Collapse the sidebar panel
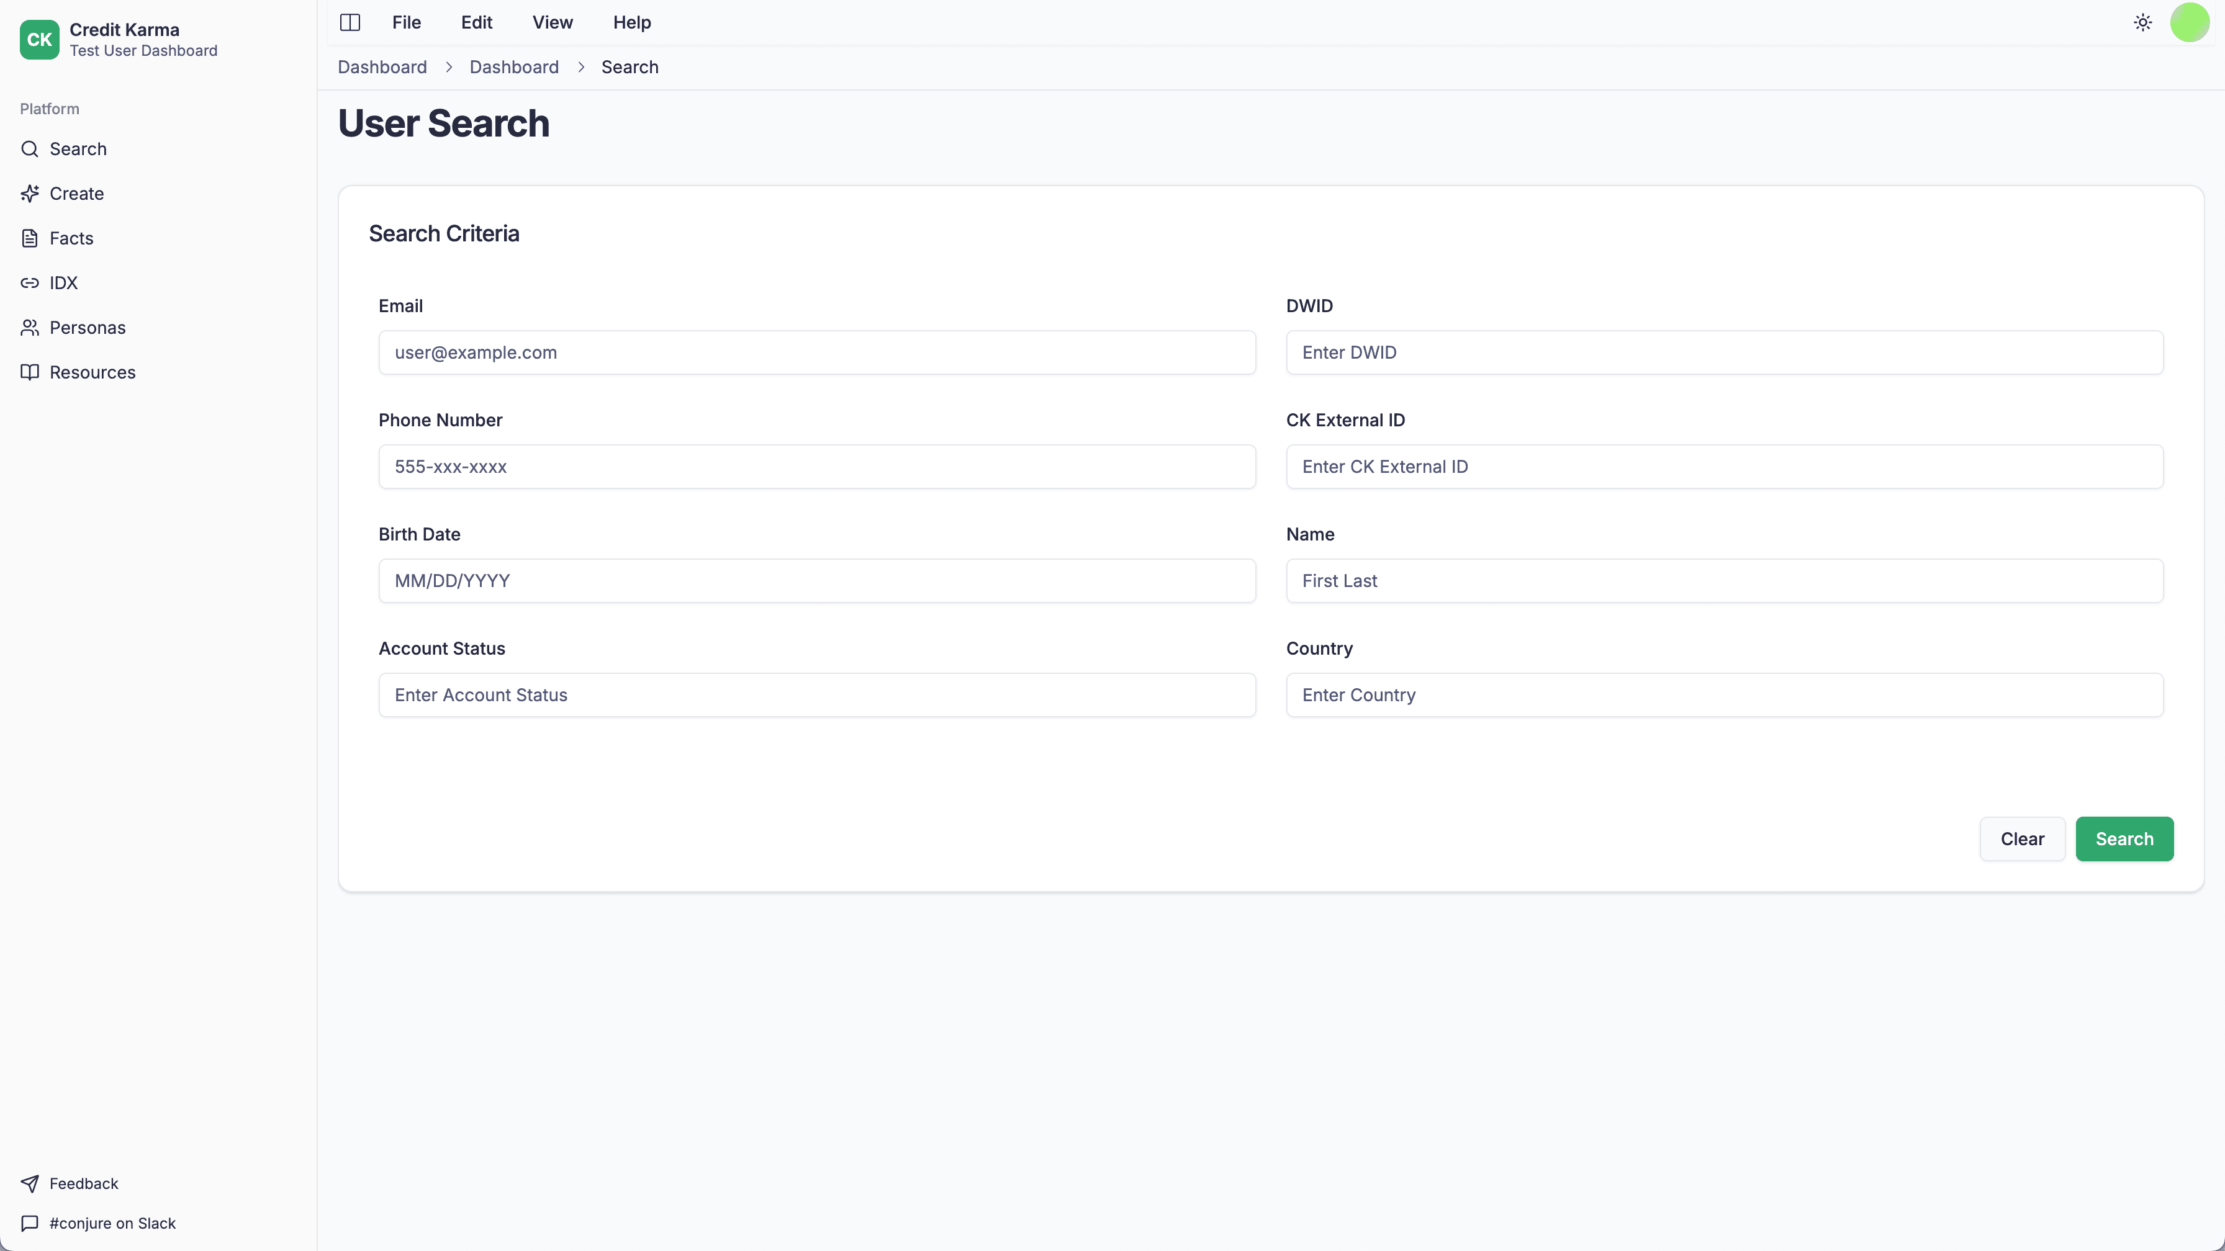2225x1251 pixels. (350, 22)
